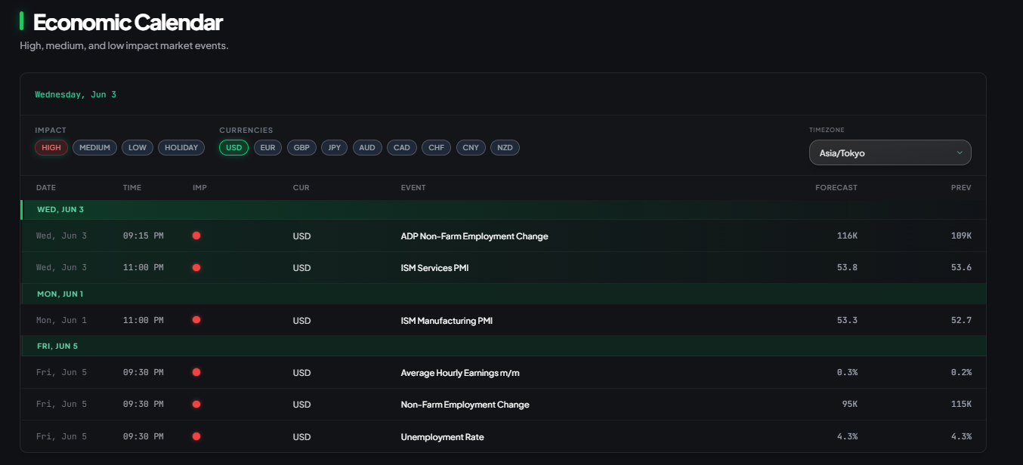
Task: Click the timezone dropdown chevron arrow
Action: (x=960, y=152)
